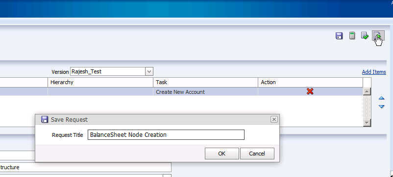Click the Task column header
The height and width of the screenshot is (177, 393).
click(205, 82)
